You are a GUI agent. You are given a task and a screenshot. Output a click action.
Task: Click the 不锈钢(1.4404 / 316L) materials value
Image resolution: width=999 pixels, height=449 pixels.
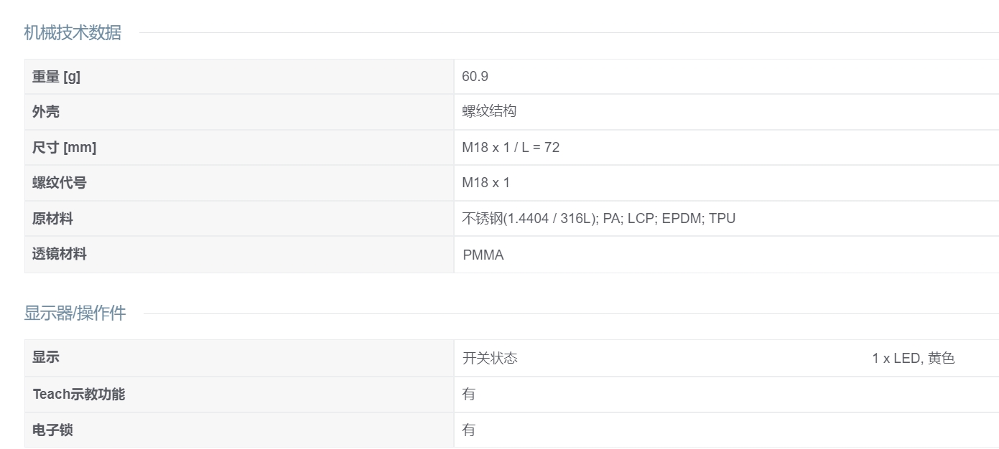[598, 219]
